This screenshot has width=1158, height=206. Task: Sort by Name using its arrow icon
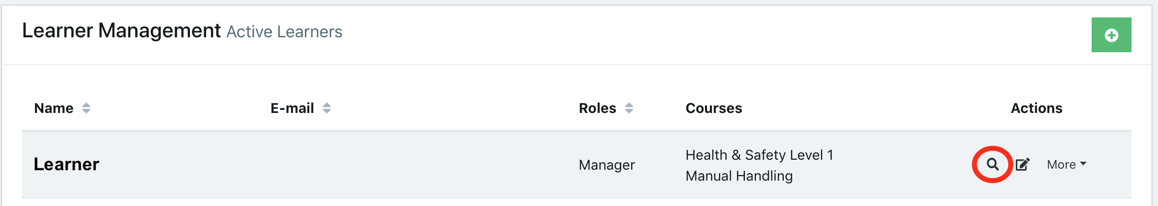(86, 108)
